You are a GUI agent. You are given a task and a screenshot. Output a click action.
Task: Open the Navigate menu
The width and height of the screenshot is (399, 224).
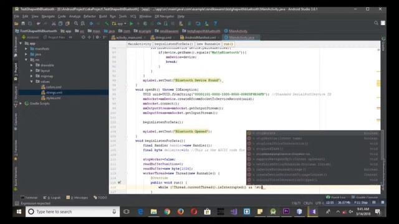click(48, 16)
